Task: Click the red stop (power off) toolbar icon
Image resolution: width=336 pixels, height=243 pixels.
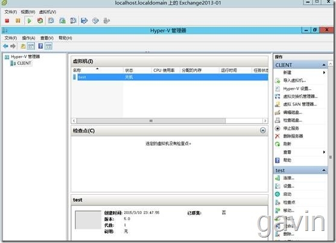Action: coord(7,21)
